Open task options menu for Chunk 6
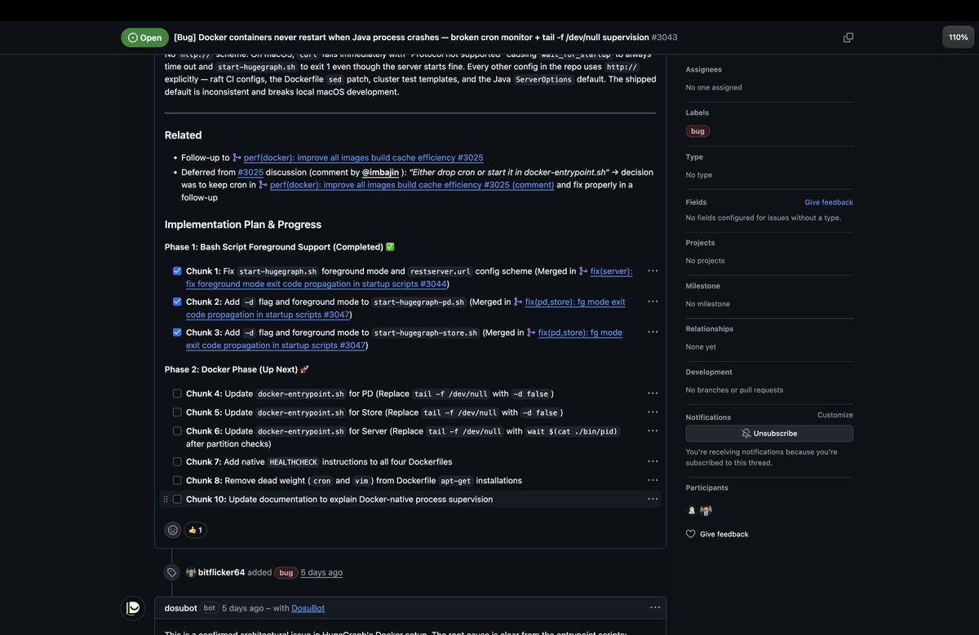 coord(653,431)
